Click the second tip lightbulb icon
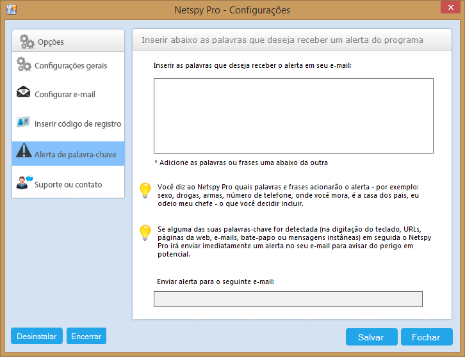465x357 pixels. pos(145,233)
